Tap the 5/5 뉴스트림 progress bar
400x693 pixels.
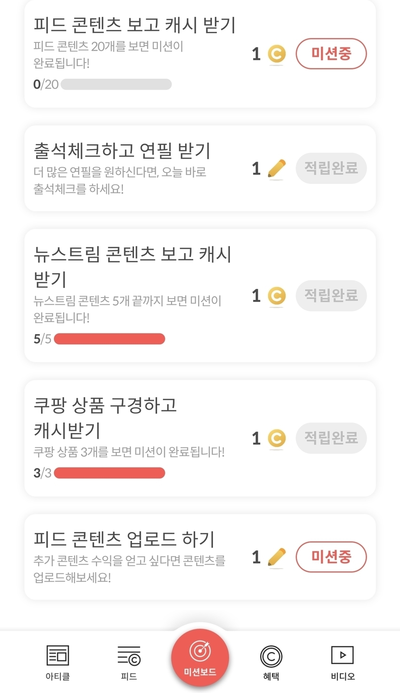pyautogui.click(x=109, y=339)
